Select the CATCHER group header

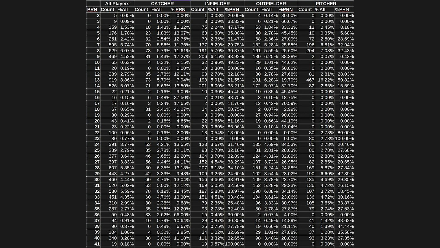162,4
